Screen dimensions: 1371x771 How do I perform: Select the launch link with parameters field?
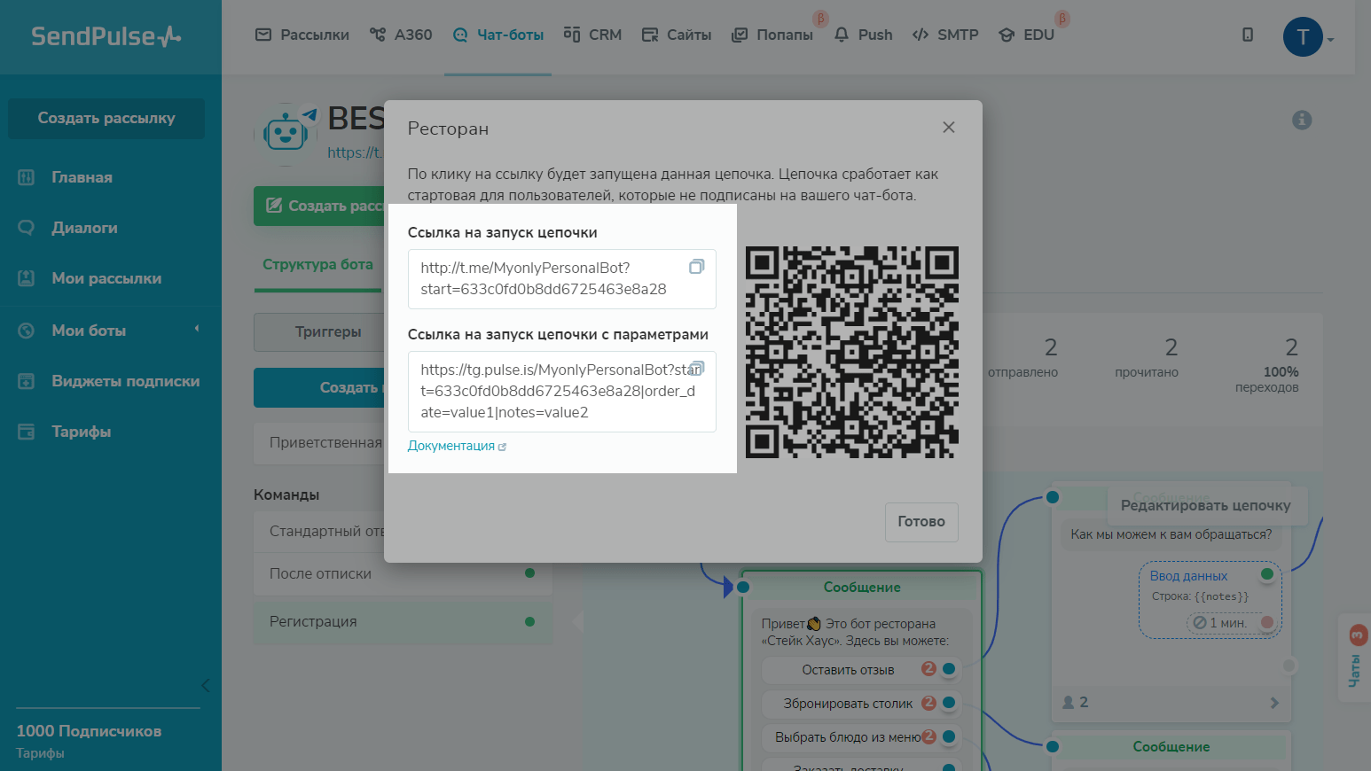562,392
